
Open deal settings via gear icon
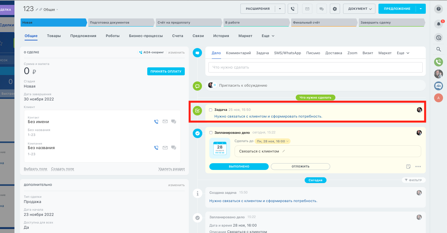pyautogui.click(x=335, y=9)
